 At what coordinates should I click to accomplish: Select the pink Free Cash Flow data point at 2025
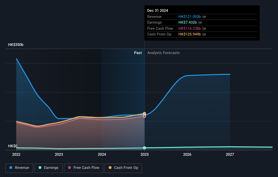pyautogui.click(x=145, y=116)
